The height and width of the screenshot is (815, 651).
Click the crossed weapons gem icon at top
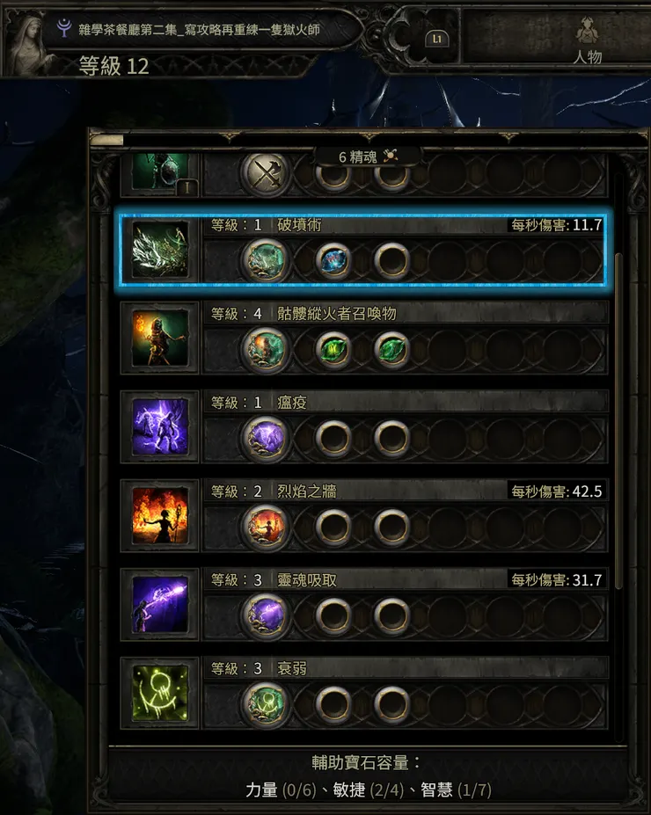[266, 174]
